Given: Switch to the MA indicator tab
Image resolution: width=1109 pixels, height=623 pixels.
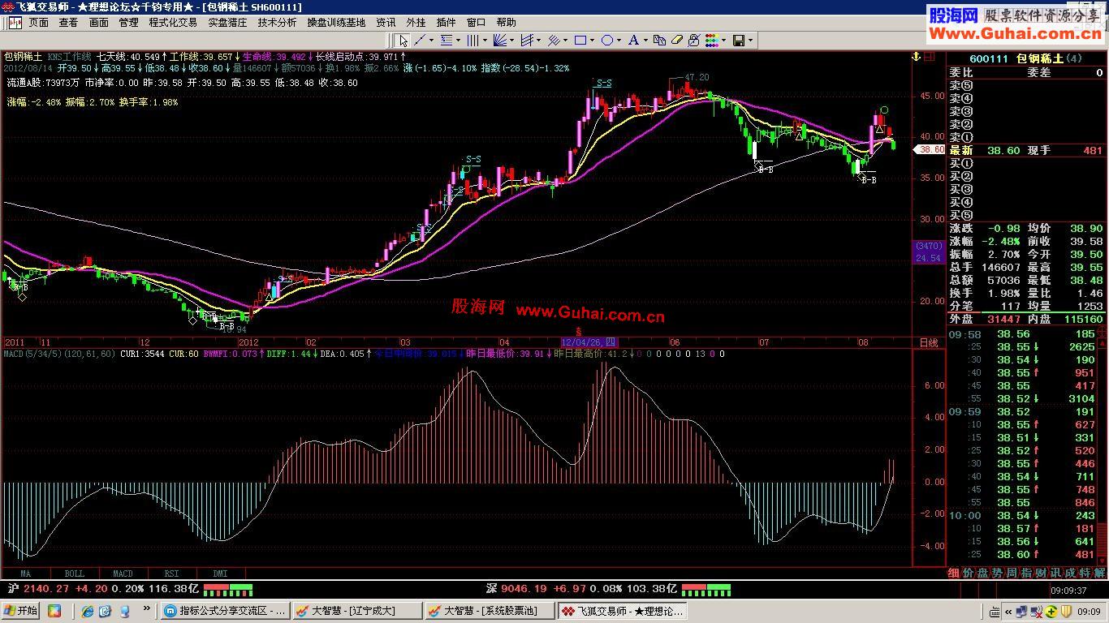Looking at the screenshot, I should [x=26, y=574].
